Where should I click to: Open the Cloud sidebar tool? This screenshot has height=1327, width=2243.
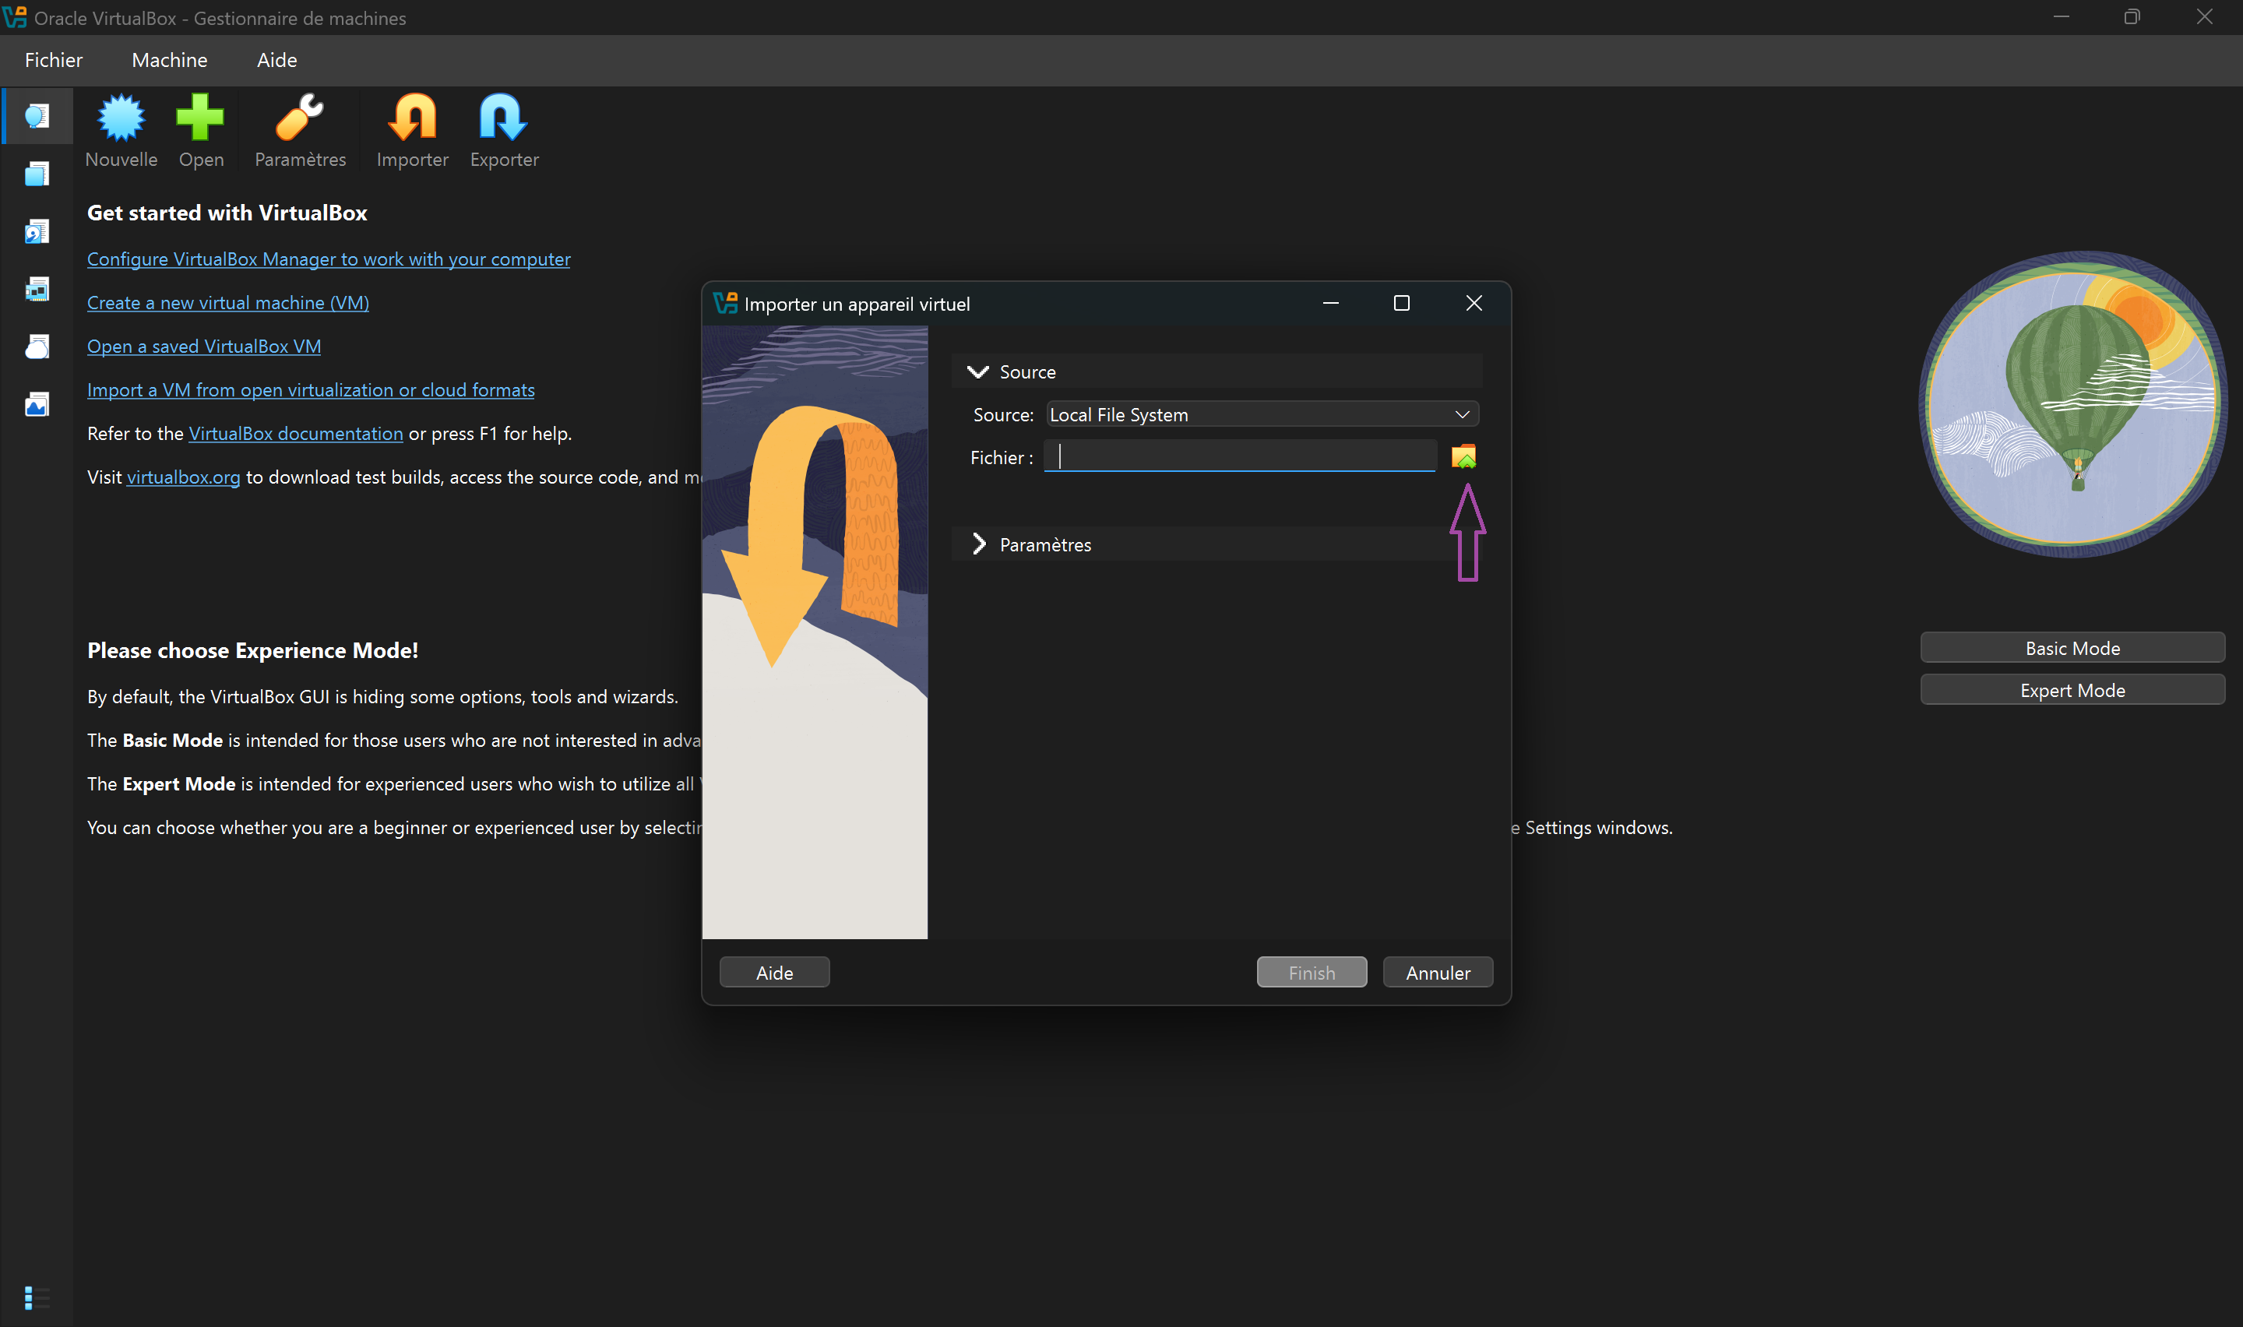37,347
